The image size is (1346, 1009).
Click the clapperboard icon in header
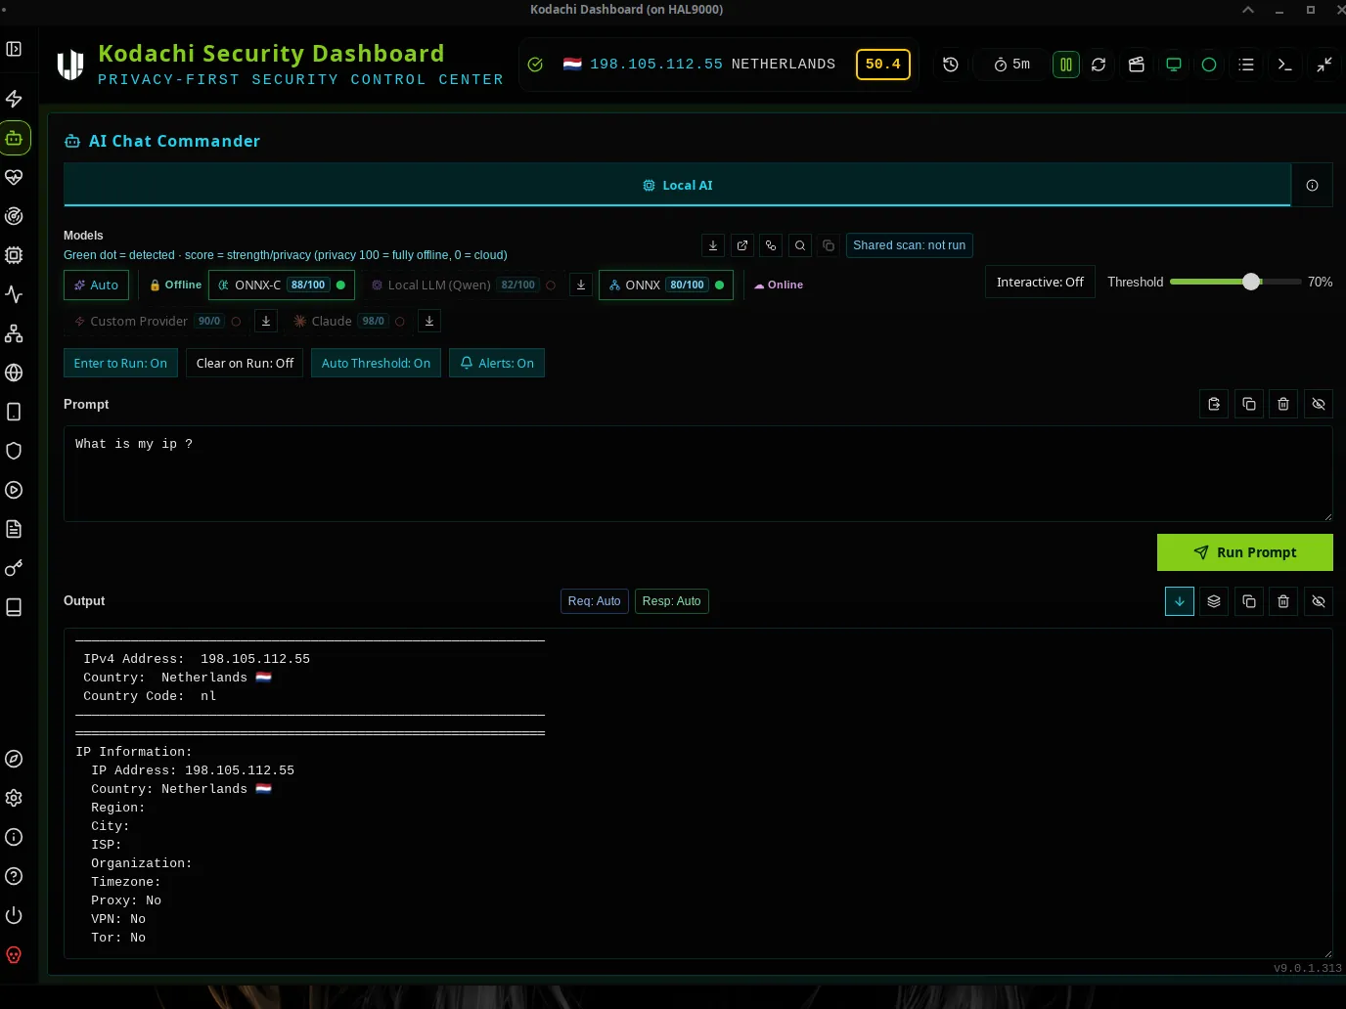click(1136, 65)
